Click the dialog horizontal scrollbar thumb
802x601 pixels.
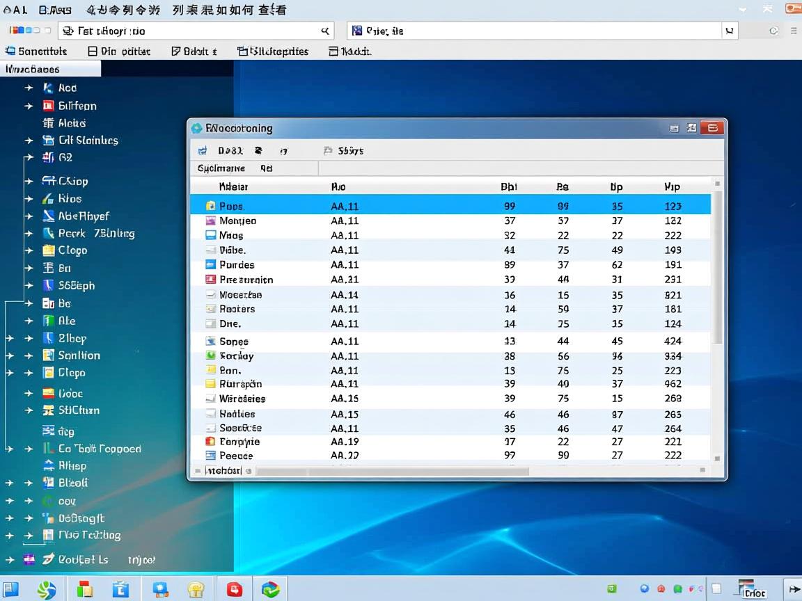(393, 471)
